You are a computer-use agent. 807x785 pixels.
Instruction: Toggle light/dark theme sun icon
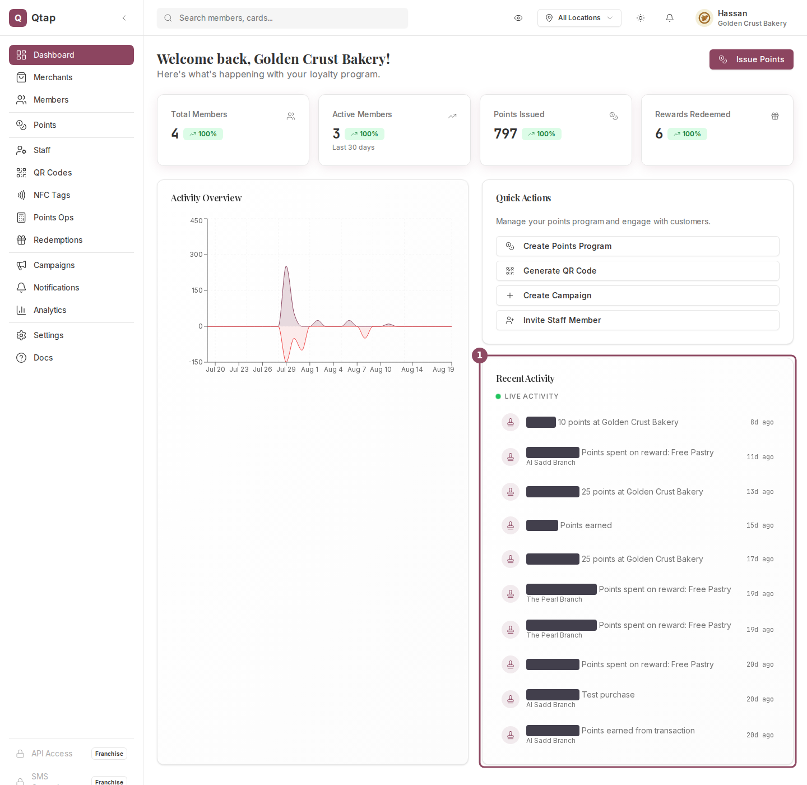click(x=641, y=18)
